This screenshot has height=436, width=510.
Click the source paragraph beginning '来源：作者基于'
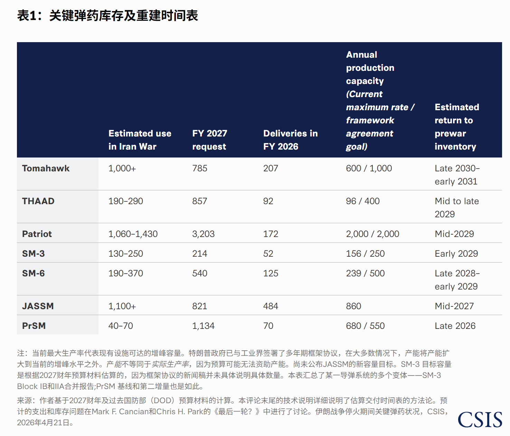tap(233, 411)
